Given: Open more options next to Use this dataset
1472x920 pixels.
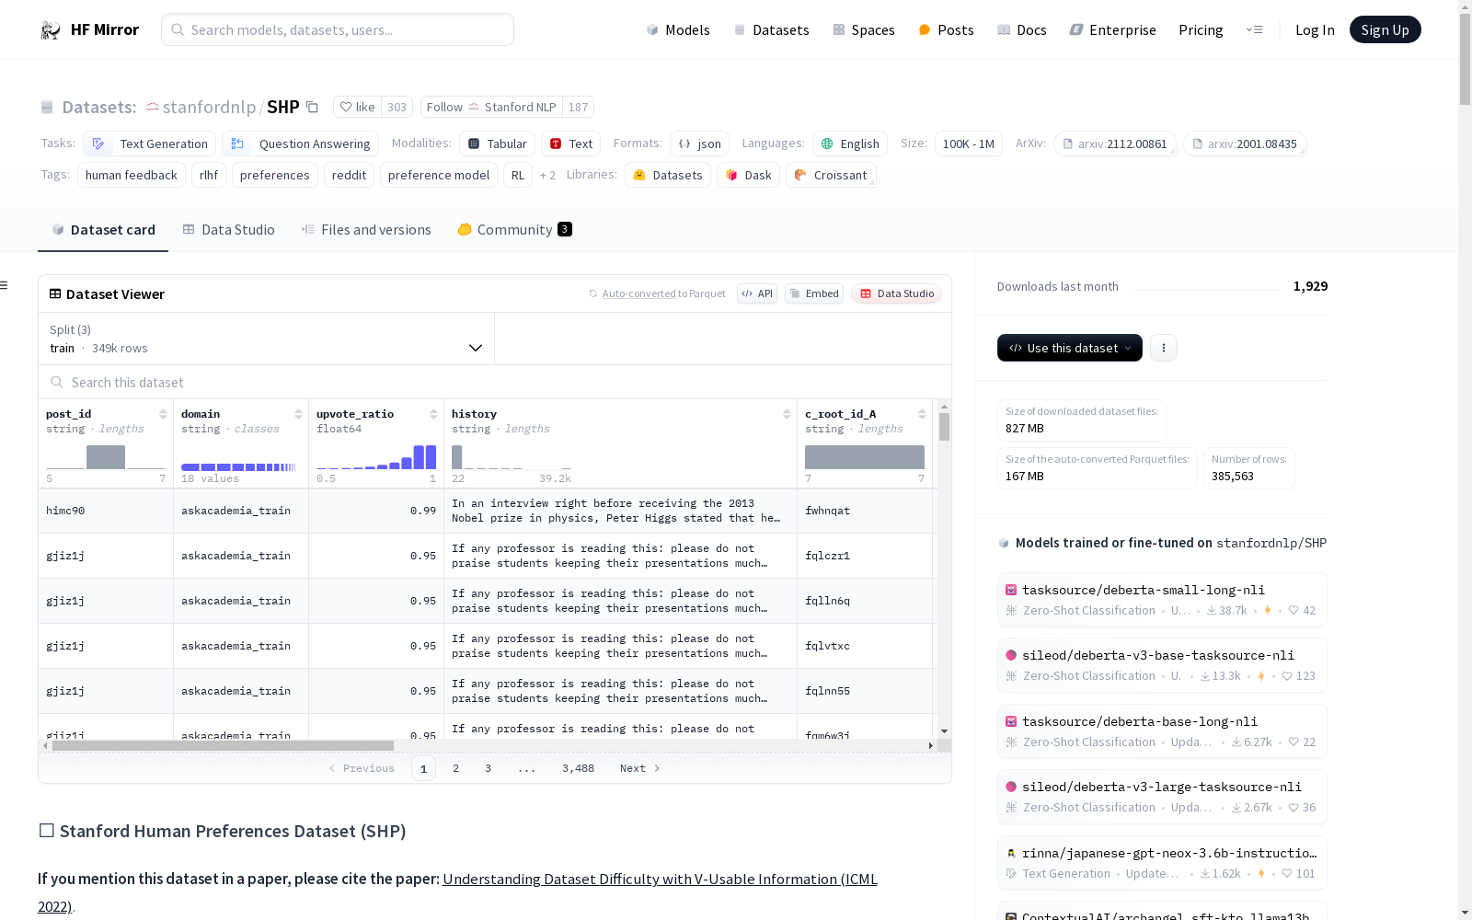Looking at the screenshot, I should (1164, 348).
